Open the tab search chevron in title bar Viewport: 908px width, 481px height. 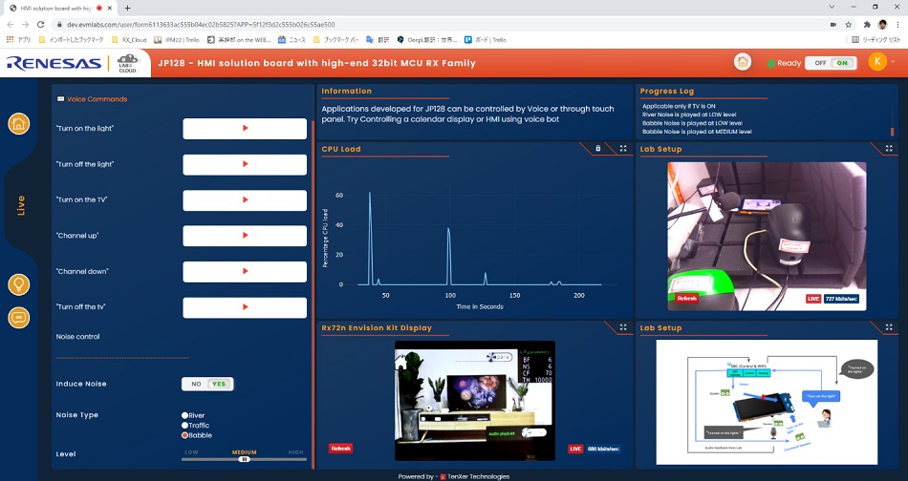point(832,7)
